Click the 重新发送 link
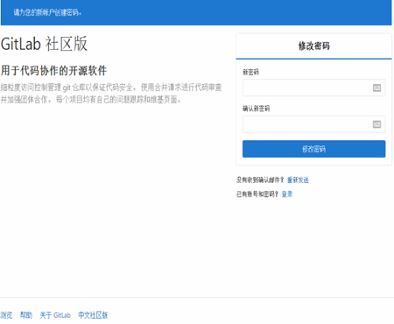 [x=298, y=180]
